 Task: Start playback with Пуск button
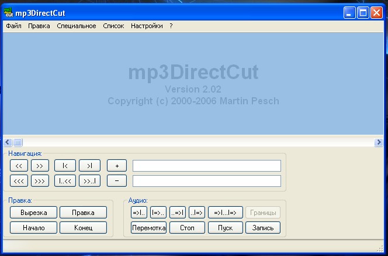226,228
